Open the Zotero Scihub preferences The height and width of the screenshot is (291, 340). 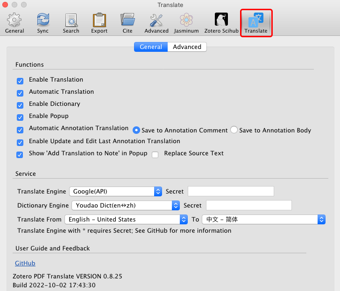221,23
